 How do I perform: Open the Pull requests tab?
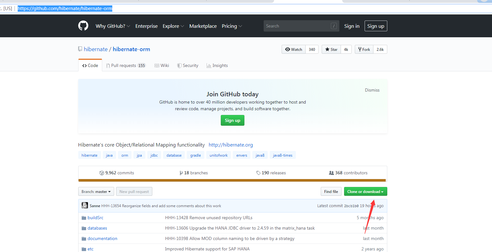pyautogui.click(x=126, y=65)
